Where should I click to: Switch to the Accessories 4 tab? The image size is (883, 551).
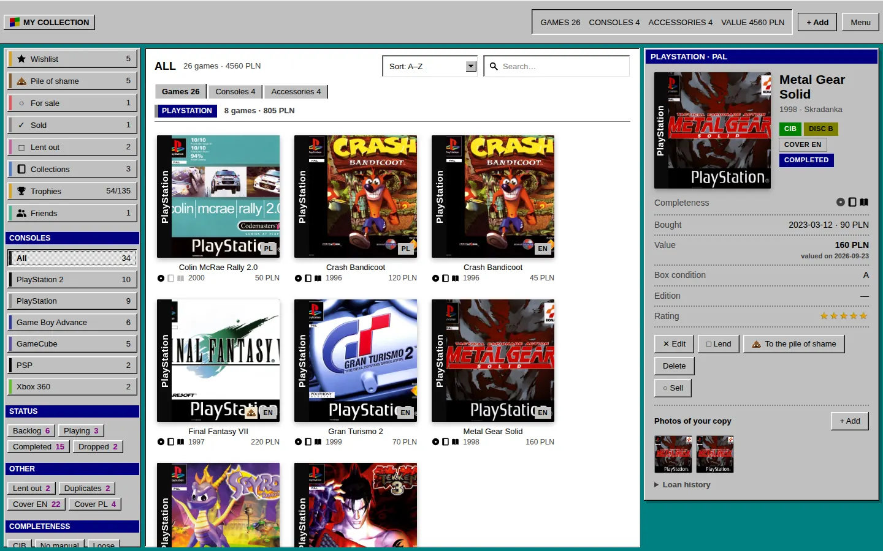[296, 92]
